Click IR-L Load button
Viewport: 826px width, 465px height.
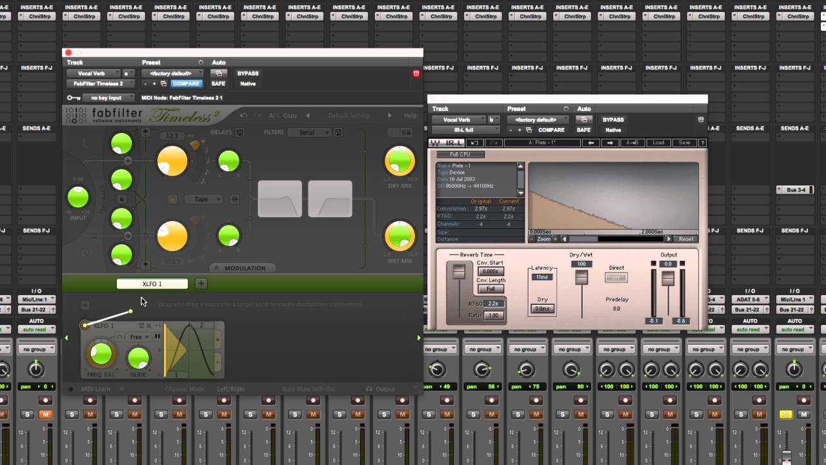click(658, 143)
